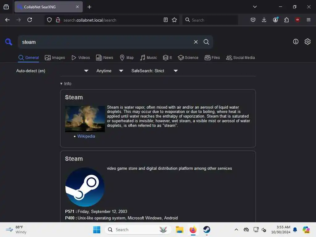Viewport: 316px width, 237px height.
Task: Open the tray display monitor icon
Action: pyautogui.click(x=256, y=230)
